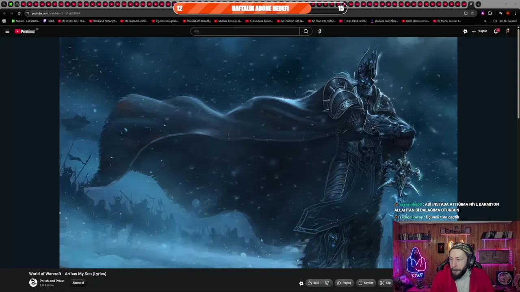Open 'İngilizce Konuşmak...' bookmark

pyautogui.click(x=165, y=21)
